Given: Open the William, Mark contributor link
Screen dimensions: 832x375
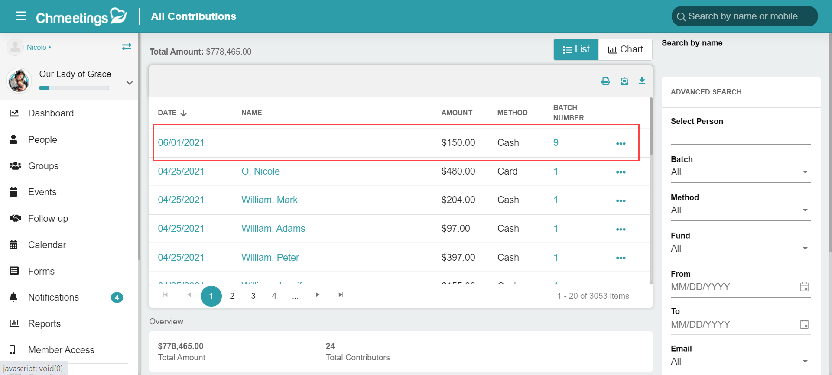Looking at the screenshot, I should point(270,200).
